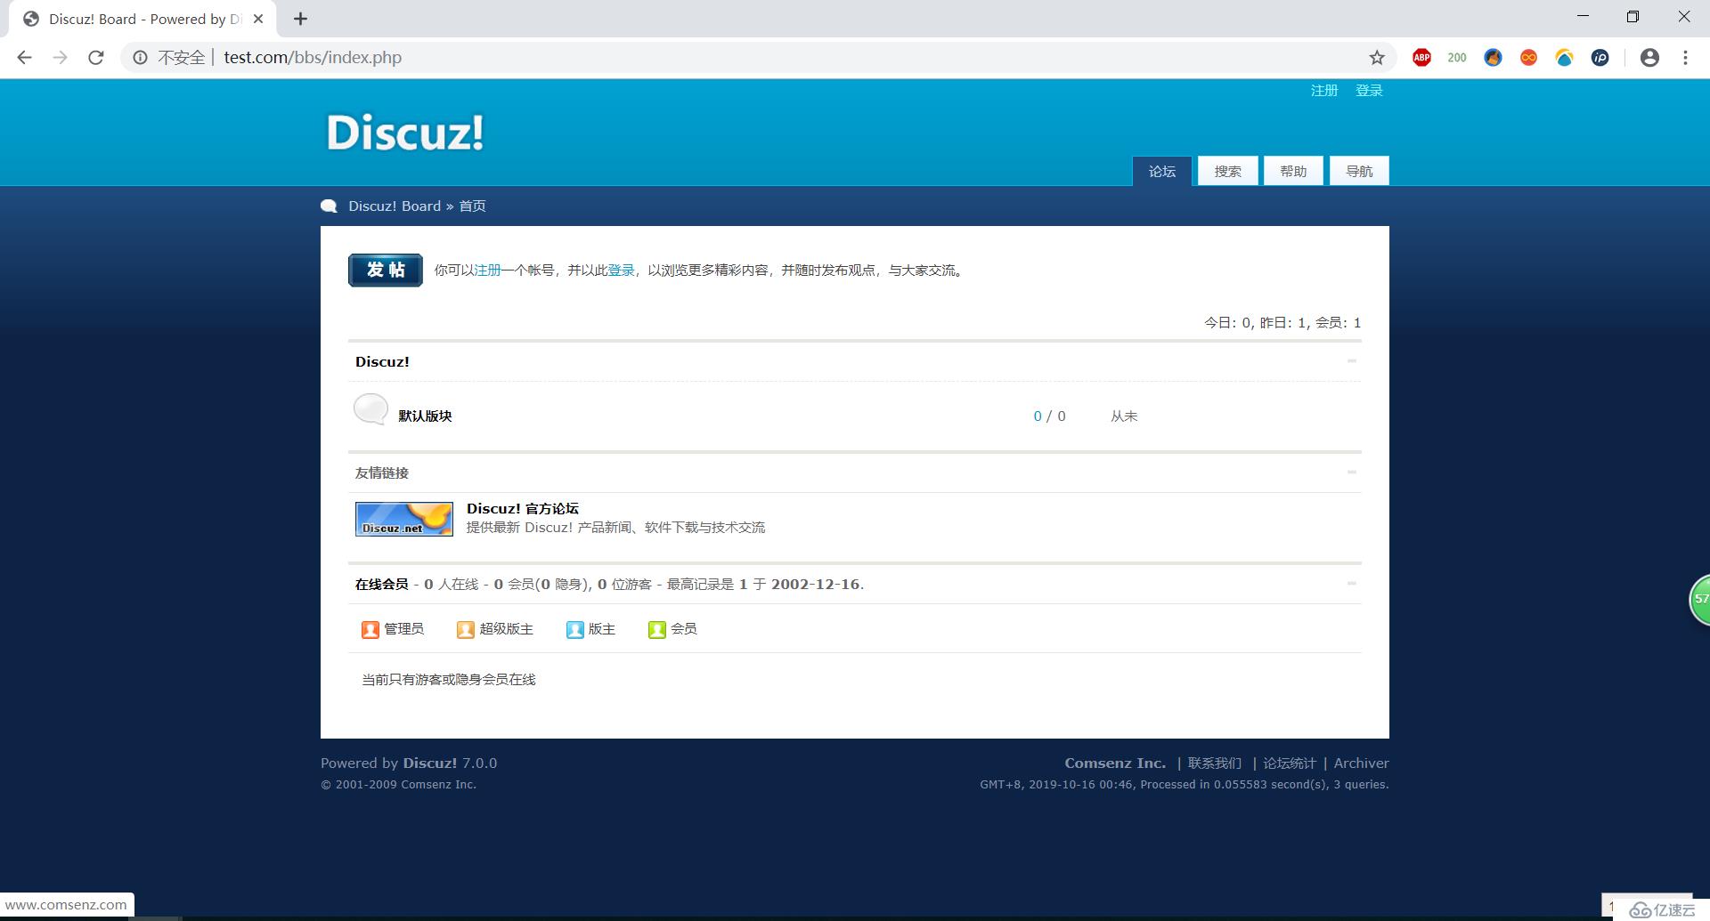Open the Discuz! Board breadcrumb link
This screenshot has height=921, width=1710.
395,206
